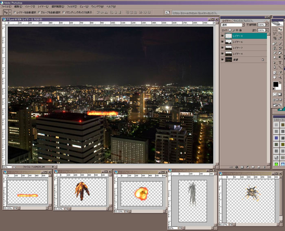Open the イメージ menu in the menu bar

pos(30,7)
